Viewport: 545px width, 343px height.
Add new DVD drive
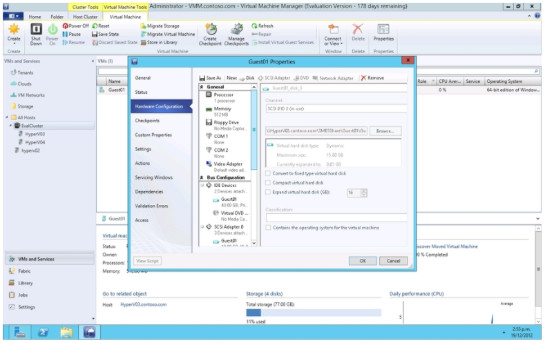click(x=301, y=78)
